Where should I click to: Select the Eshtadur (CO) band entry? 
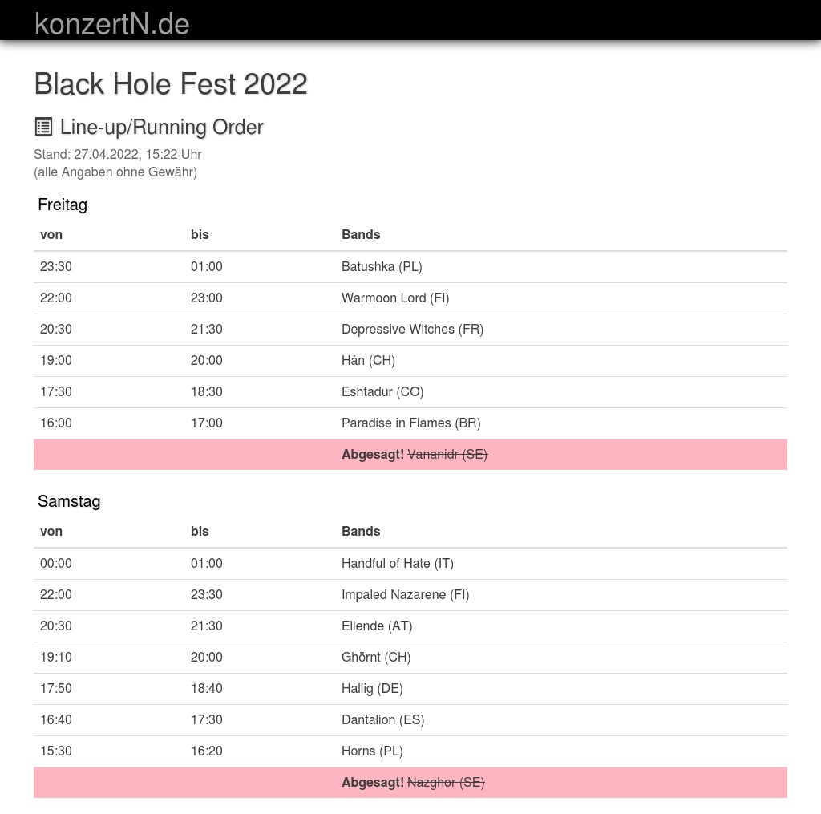point(382,391)
